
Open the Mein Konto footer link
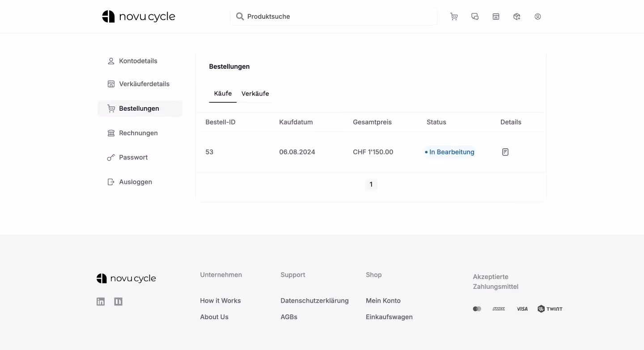point(383,301)
